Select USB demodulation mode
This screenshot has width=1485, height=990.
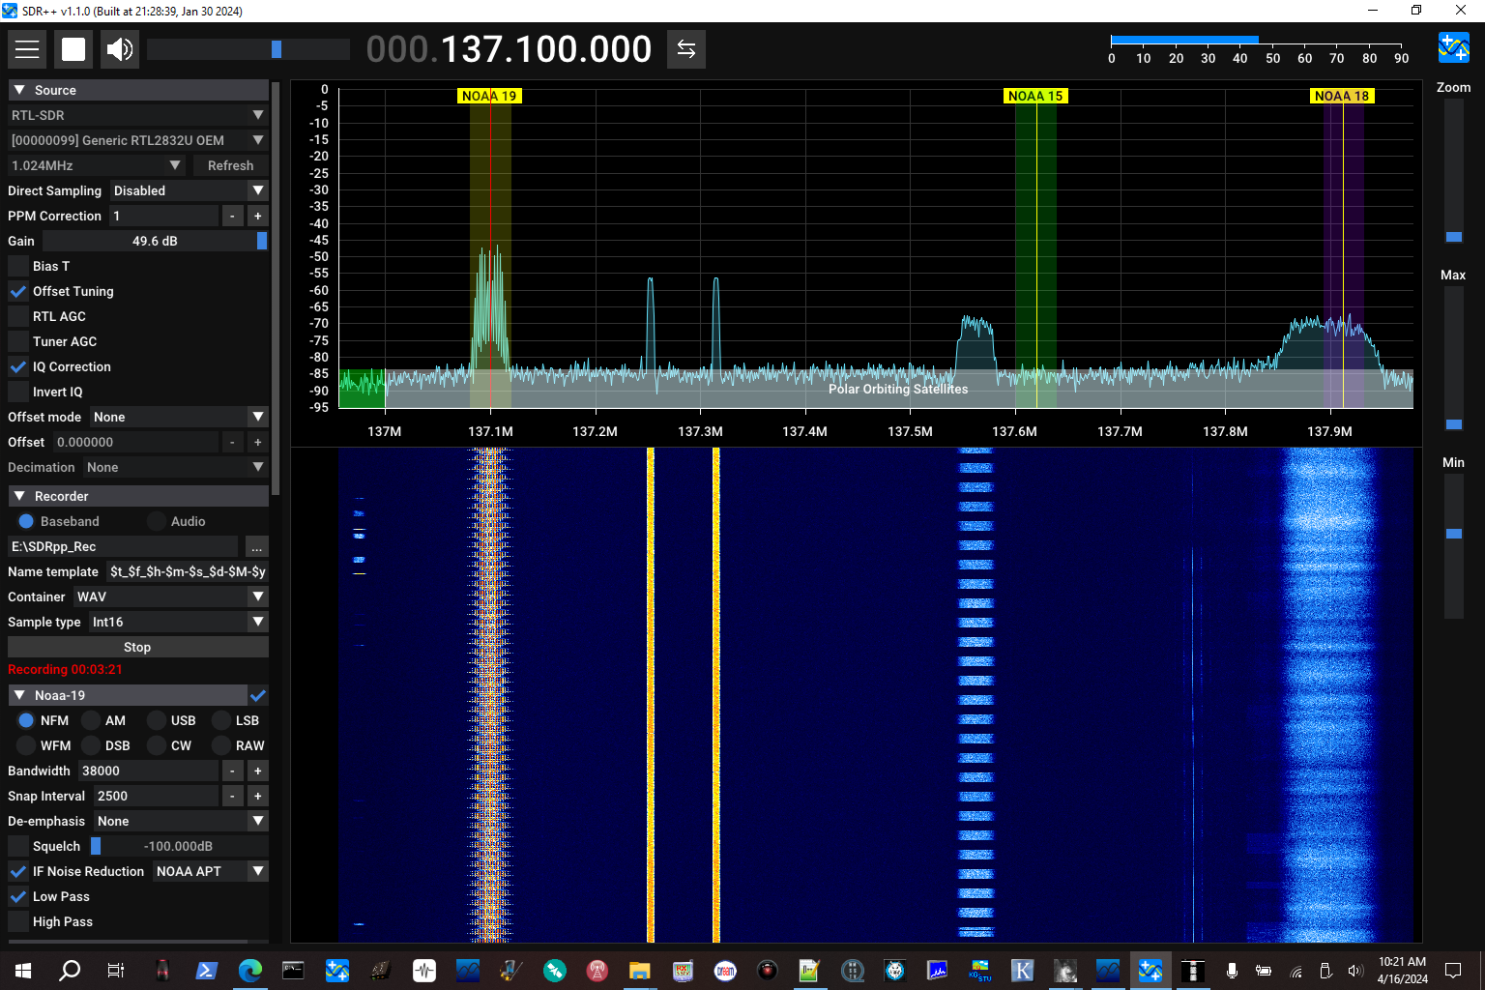[x=157, y=720]
